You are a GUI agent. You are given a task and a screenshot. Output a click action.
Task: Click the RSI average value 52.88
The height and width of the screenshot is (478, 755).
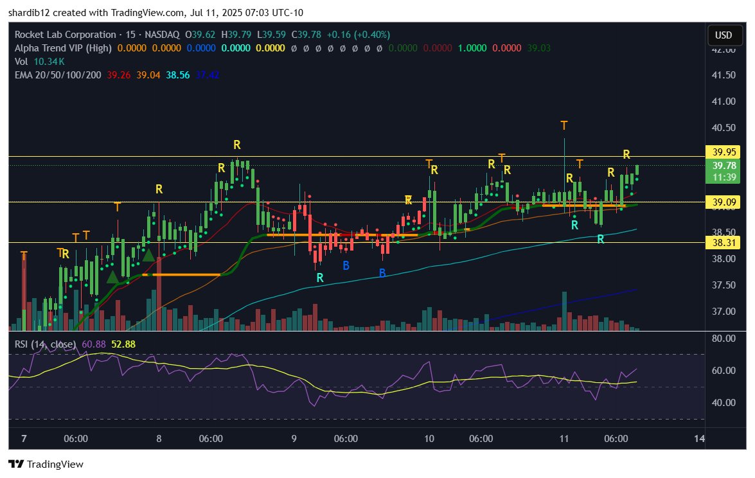(123, 344)
